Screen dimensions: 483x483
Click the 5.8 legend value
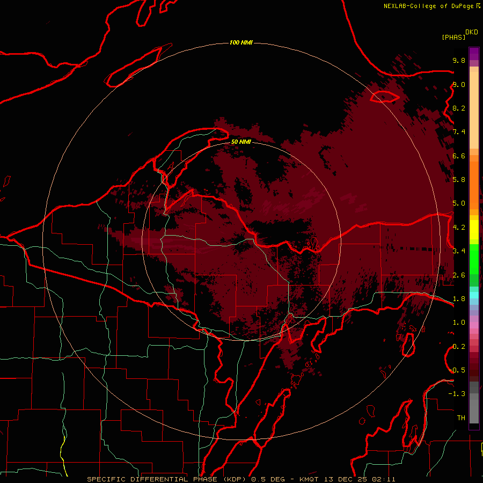coord(459,180)
